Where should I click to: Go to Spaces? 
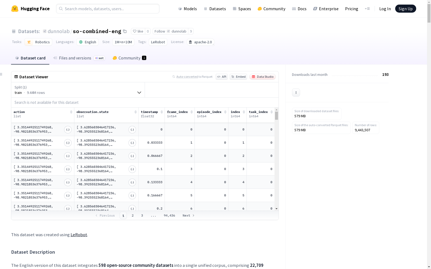pos(242,9)
